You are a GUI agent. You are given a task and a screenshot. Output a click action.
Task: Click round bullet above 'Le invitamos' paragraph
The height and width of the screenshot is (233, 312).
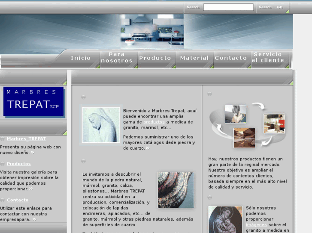(x=83, y=161)
